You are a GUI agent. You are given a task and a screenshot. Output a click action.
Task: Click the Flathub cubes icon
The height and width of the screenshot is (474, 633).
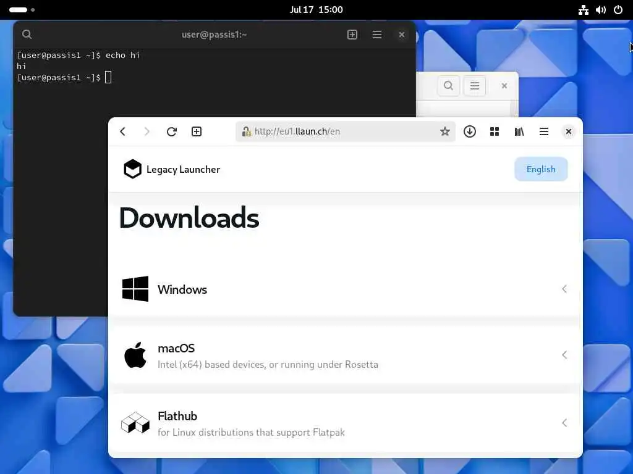tap(135, 422)
